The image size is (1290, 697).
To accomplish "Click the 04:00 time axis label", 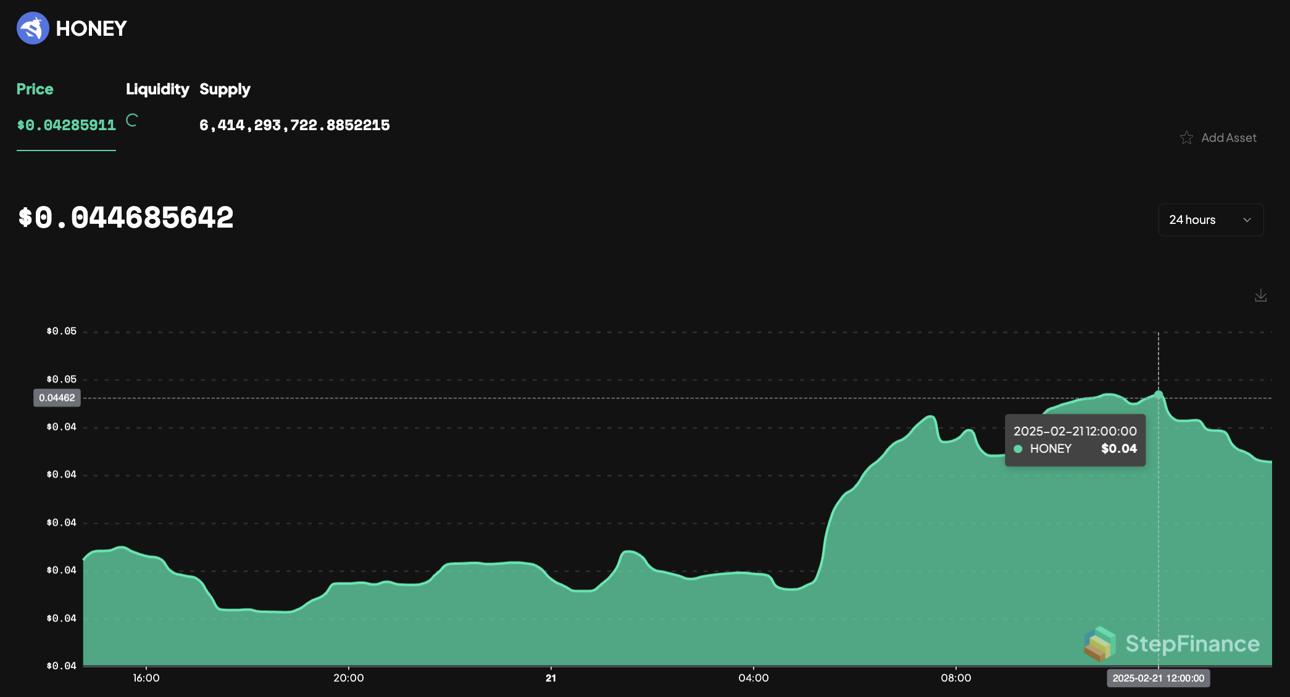I will tap(753, 678).
